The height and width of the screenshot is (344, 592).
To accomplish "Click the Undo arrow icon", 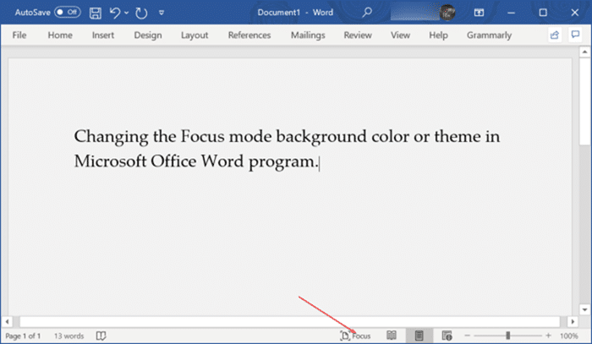I will [x=114, y=13].
